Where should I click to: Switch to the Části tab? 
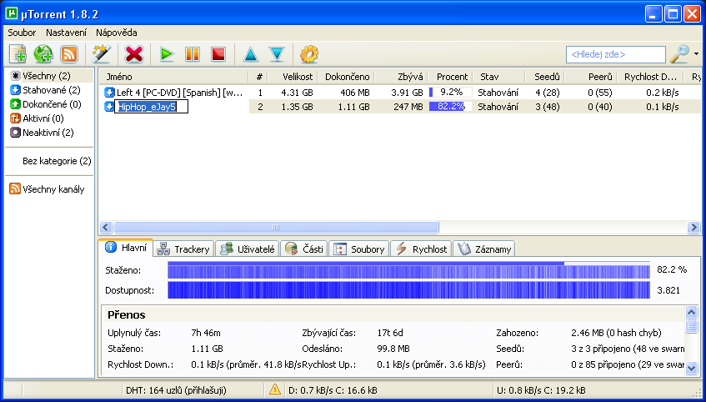pyautogui.click(x=304, y=249)
